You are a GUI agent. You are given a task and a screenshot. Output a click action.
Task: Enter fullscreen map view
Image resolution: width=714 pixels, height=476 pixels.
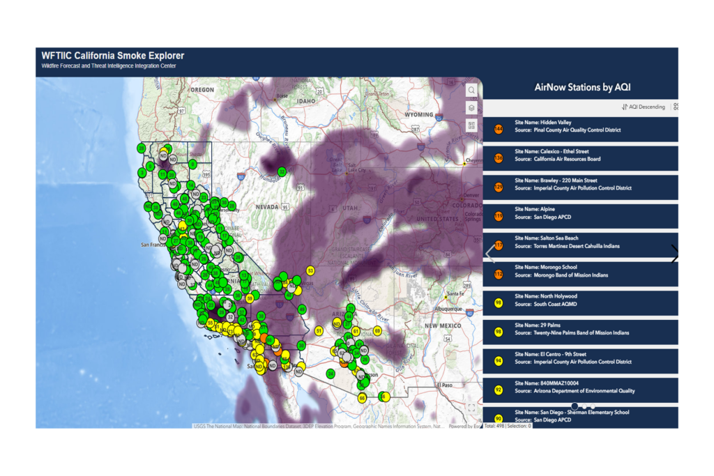click(471, 408)
